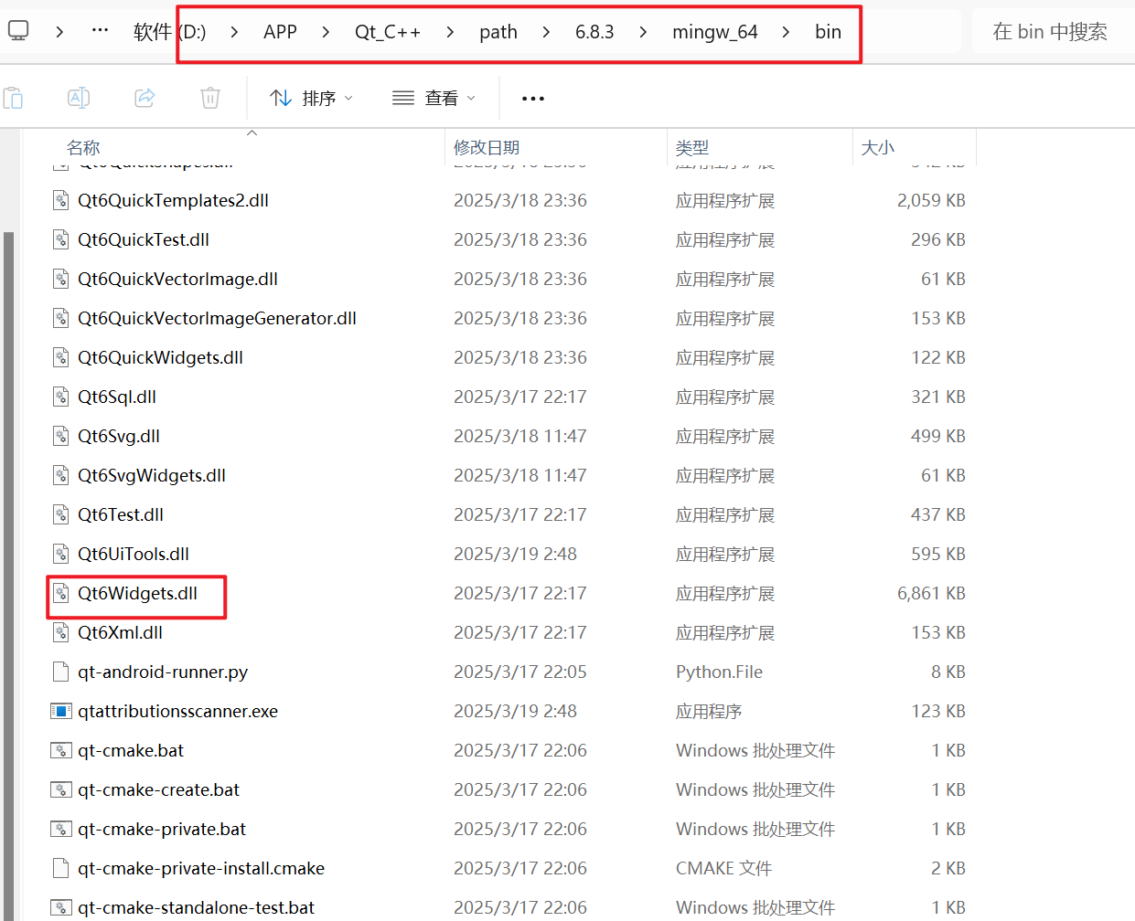
Task: Click the Qt6Widgets.dll file icon
Action: pyautogui.click(x=61, y=592)
